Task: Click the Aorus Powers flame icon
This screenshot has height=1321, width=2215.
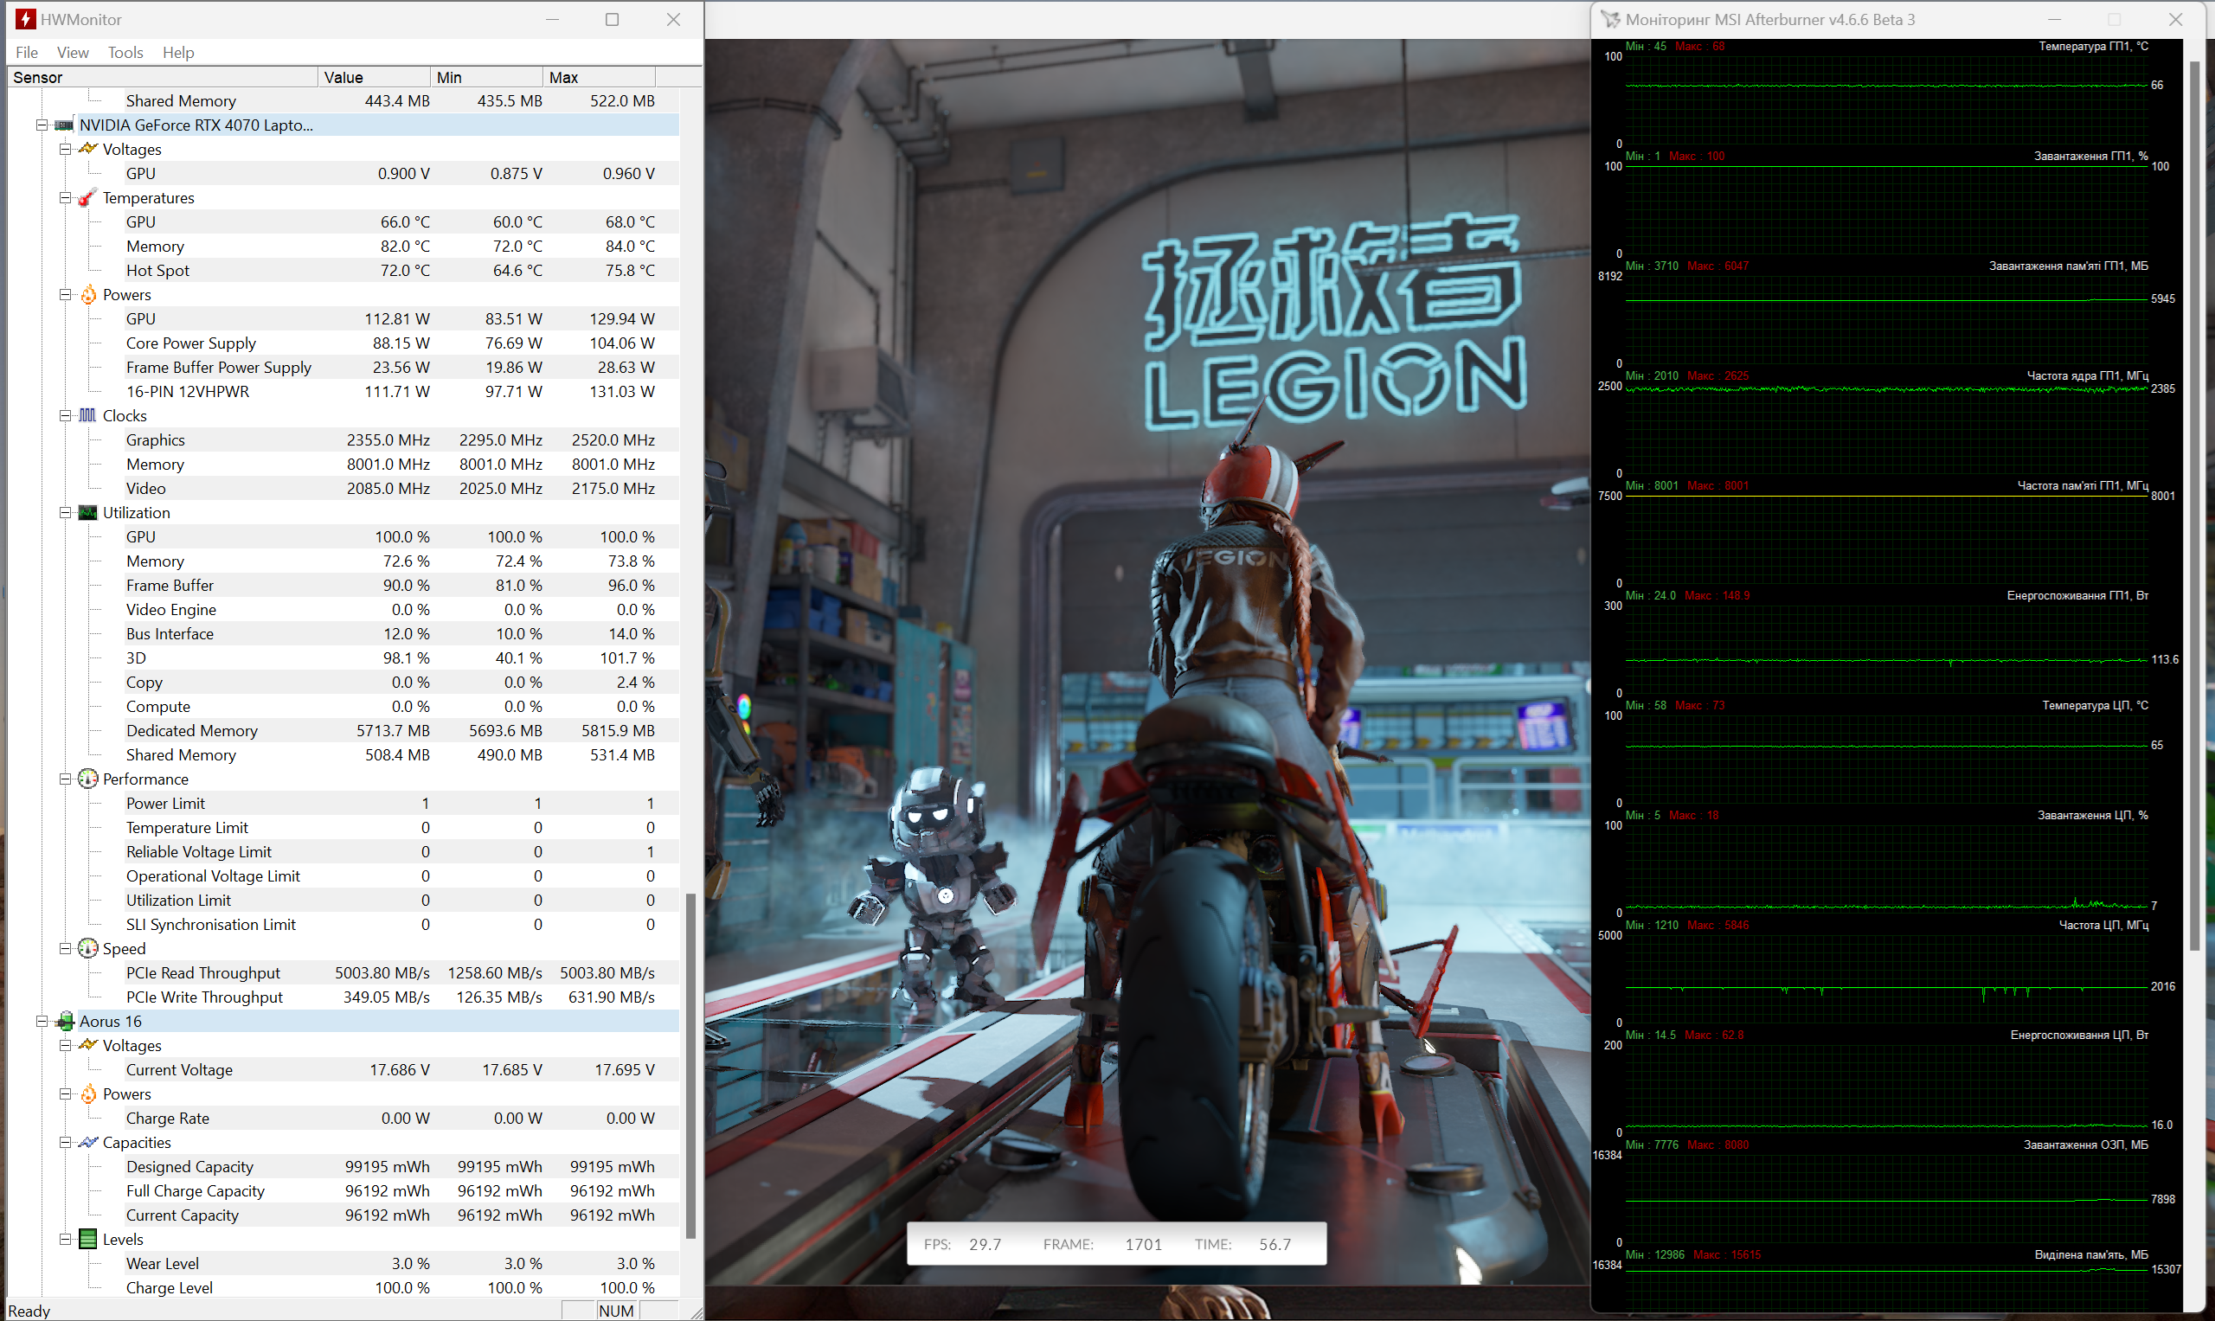Action: [88, 1094]
